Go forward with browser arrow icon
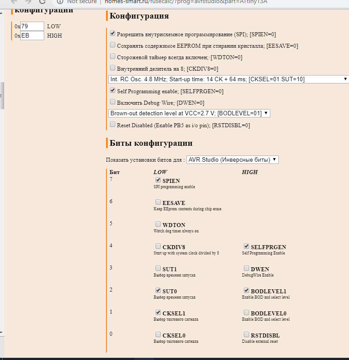Screen dimensions: 349x360 pyautogui.click(x=28, y=1)
